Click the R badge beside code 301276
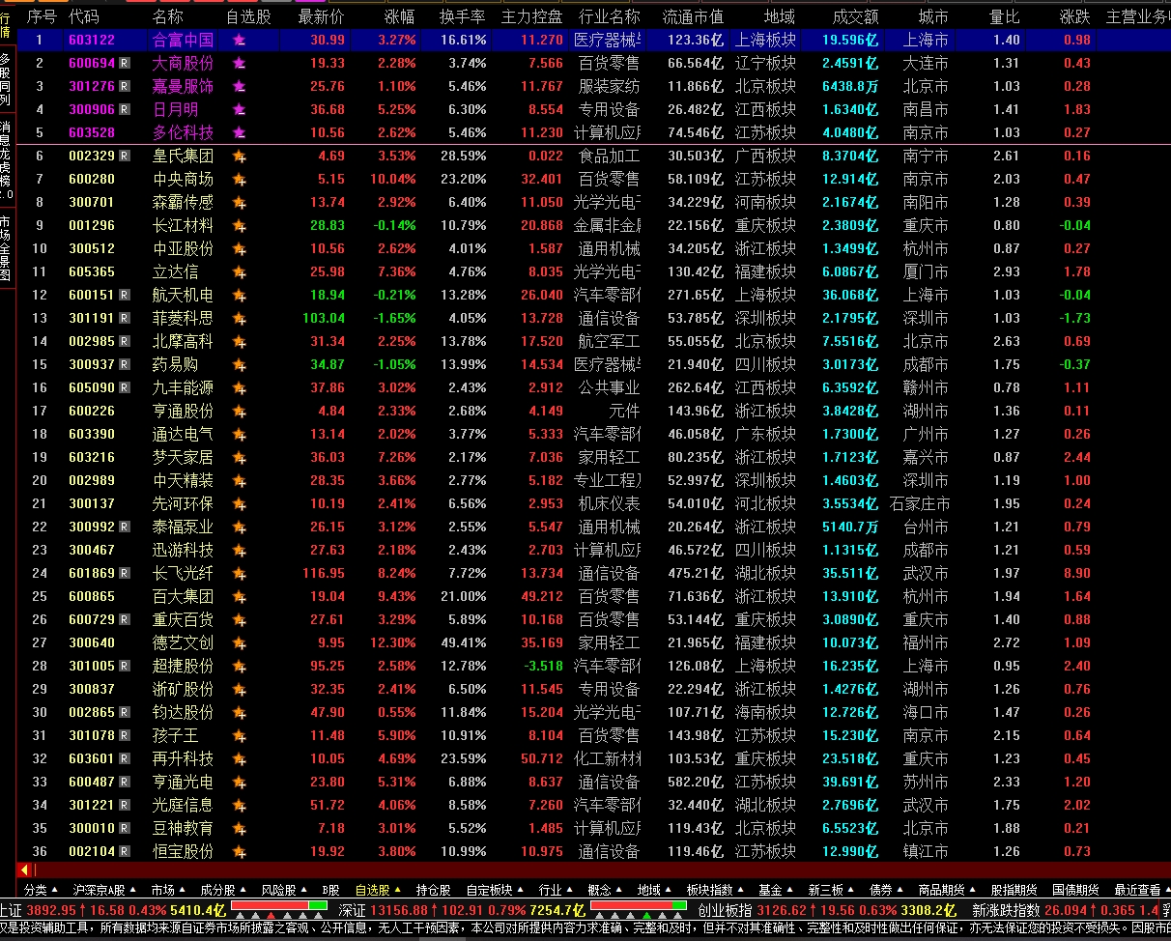1171x941 pixels. pyautogui.click(x=125, y=86)
